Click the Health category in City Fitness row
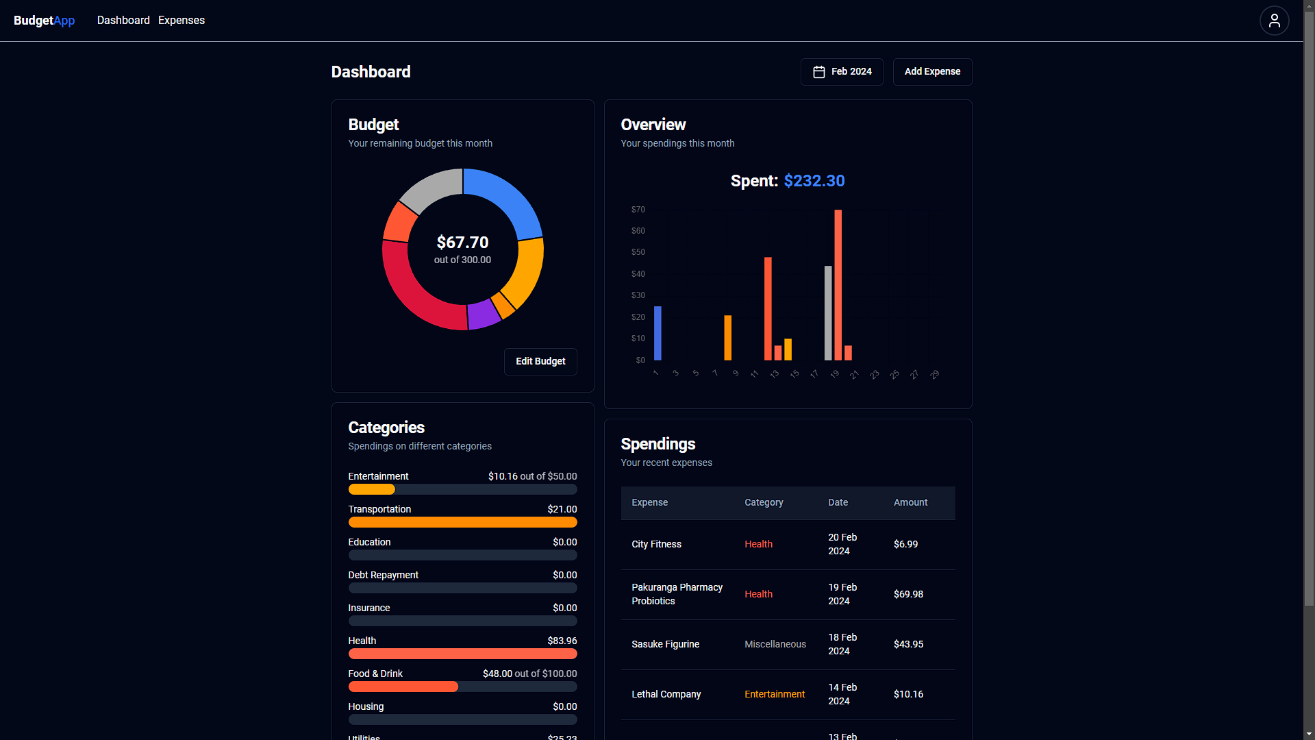This screenshot has width=1315, height=740. [x=758, y=545]
